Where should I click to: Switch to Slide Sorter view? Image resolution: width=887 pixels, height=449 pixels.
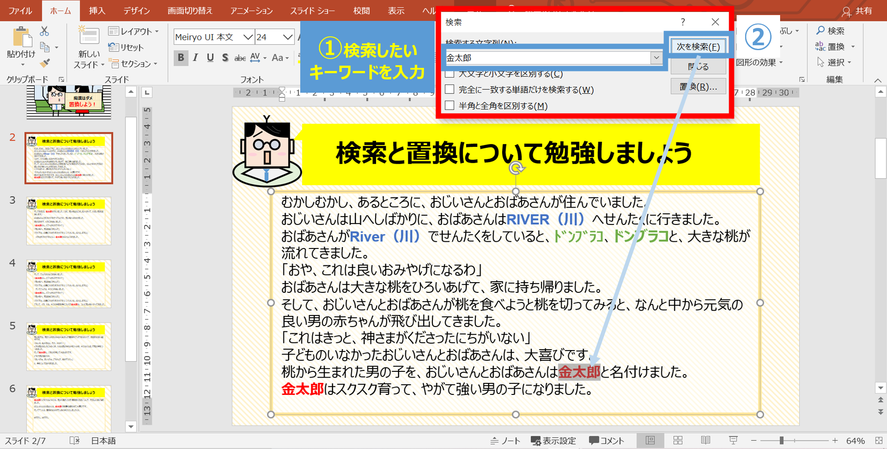(x=678, y=440)
